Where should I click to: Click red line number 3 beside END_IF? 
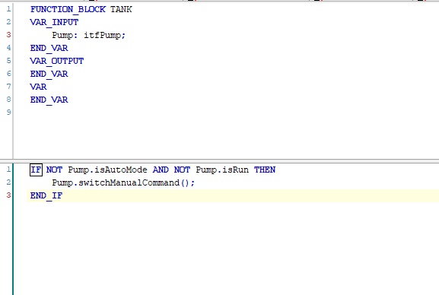tap(8, 195)
